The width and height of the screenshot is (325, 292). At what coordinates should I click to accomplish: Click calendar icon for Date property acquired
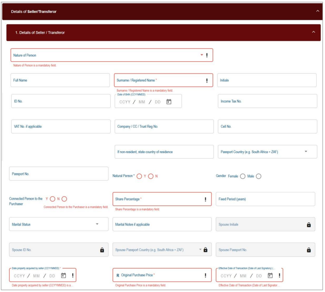(63, 275)
